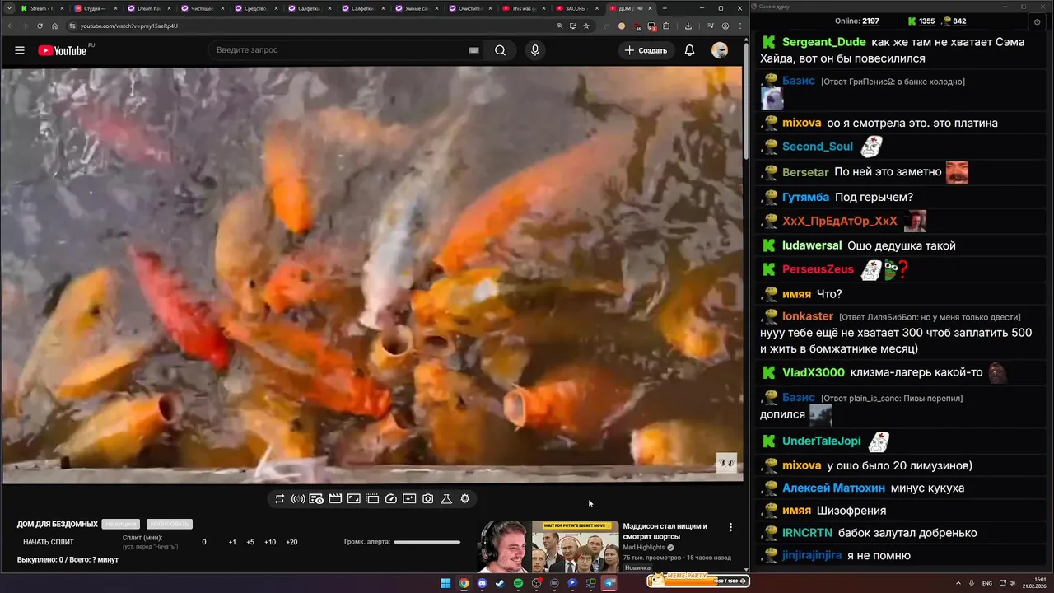
Task: Adjust the Громк. алерта volume slider
Action: [427, 542]
